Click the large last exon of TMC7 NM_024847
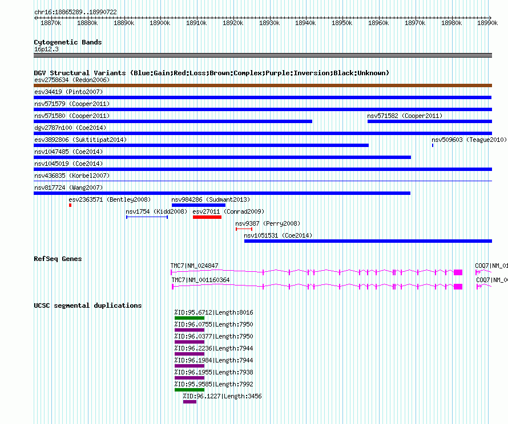Screen dimensions: 508x424 tap(458, 272)
